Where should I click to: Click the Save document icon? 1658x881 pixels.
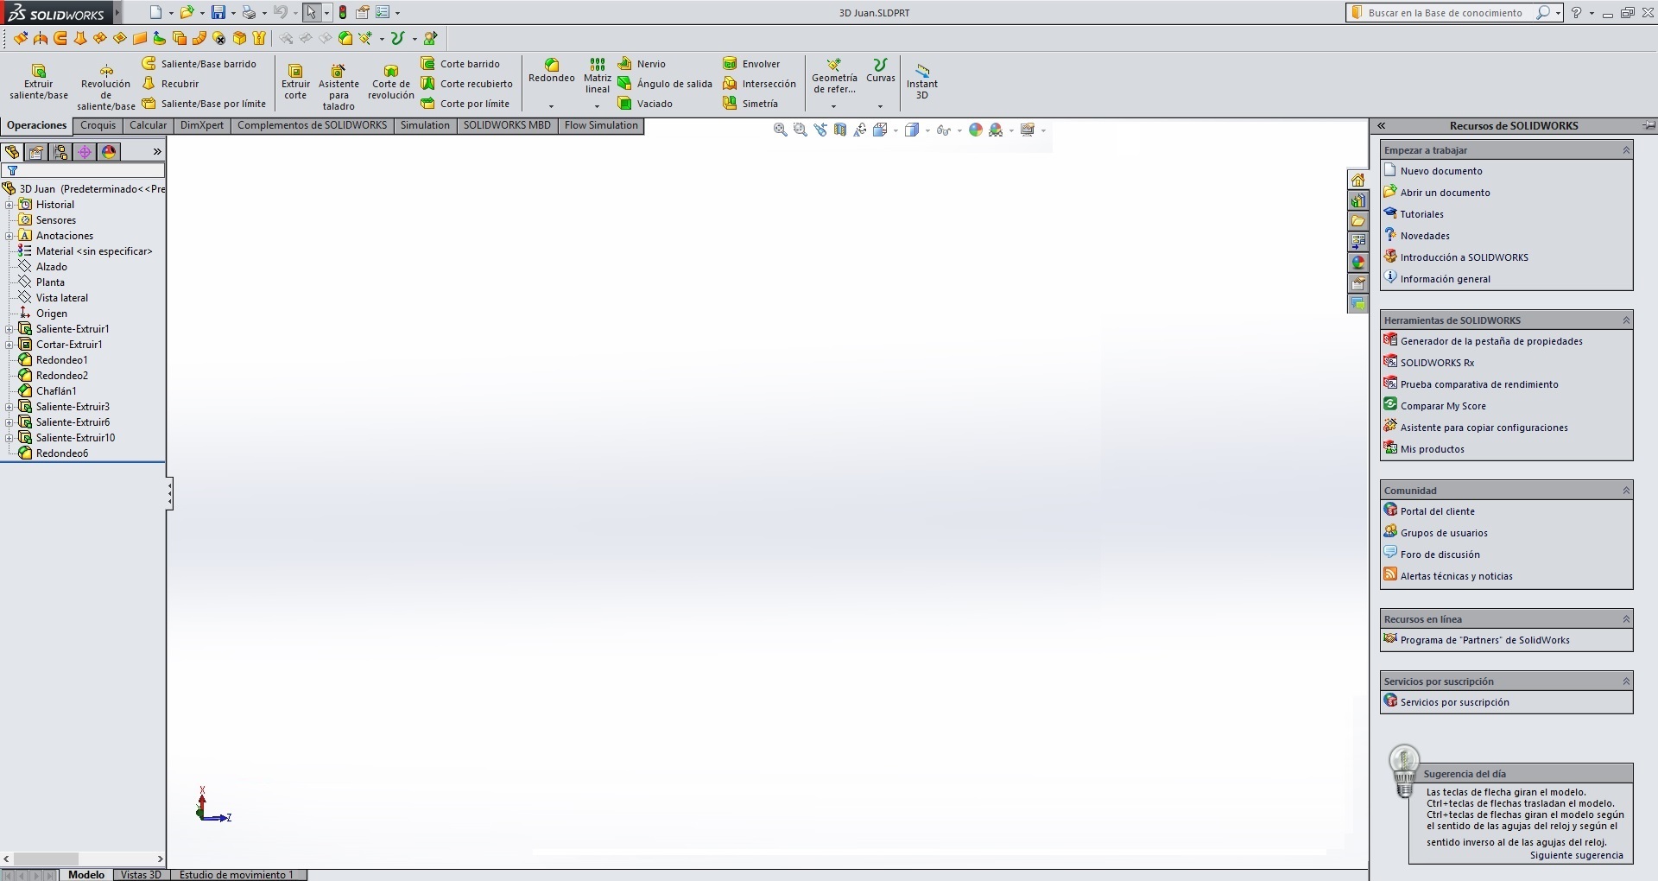[x=218, y=12]
